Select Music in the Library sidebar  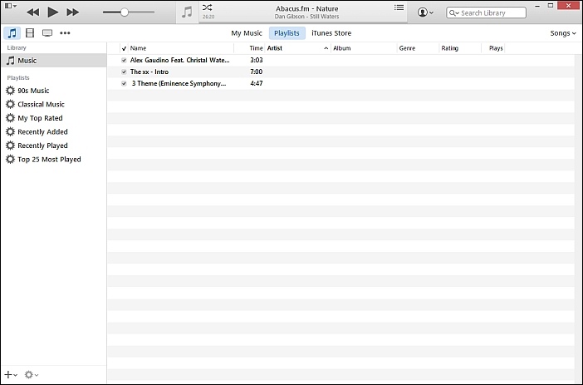tap(54, 61)
